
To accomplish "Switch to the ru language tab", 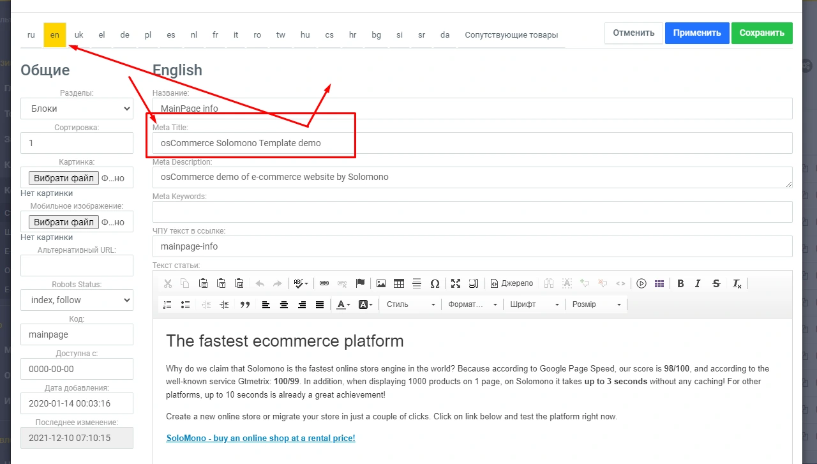I will (x=31, y=35).
